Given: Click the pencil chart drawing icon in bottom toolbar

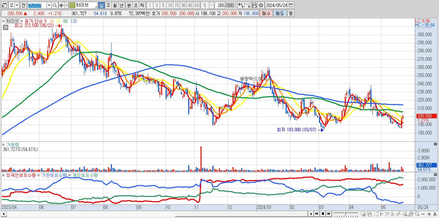Looking at the screenshot, I should [x=399, y=214].
